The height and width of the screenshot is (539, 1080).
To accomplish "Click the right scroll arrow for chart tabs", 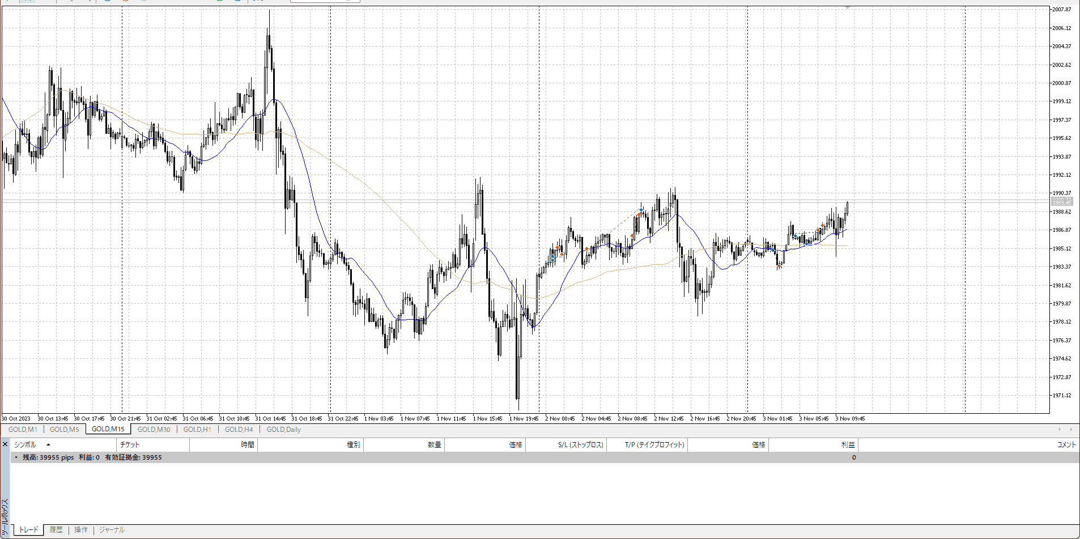I will click(1070, 430).
